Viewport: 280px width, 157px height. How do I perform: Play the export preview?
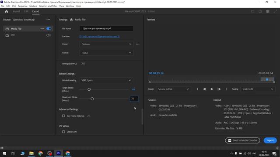[x=212, y=89]
